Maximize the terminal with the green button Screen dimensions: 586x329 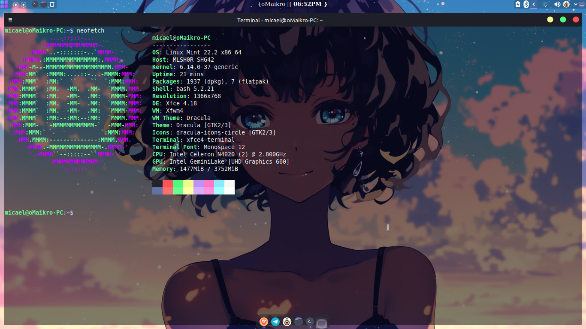point(563,20)
